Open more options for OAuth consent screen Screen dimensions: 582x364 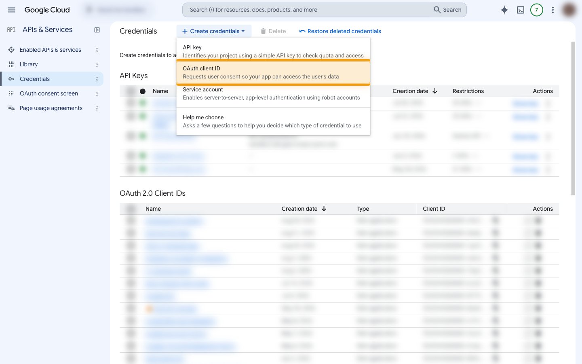pos(97,93)
